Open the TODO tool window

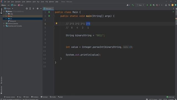pyautogui.click(x=26, y=97)
